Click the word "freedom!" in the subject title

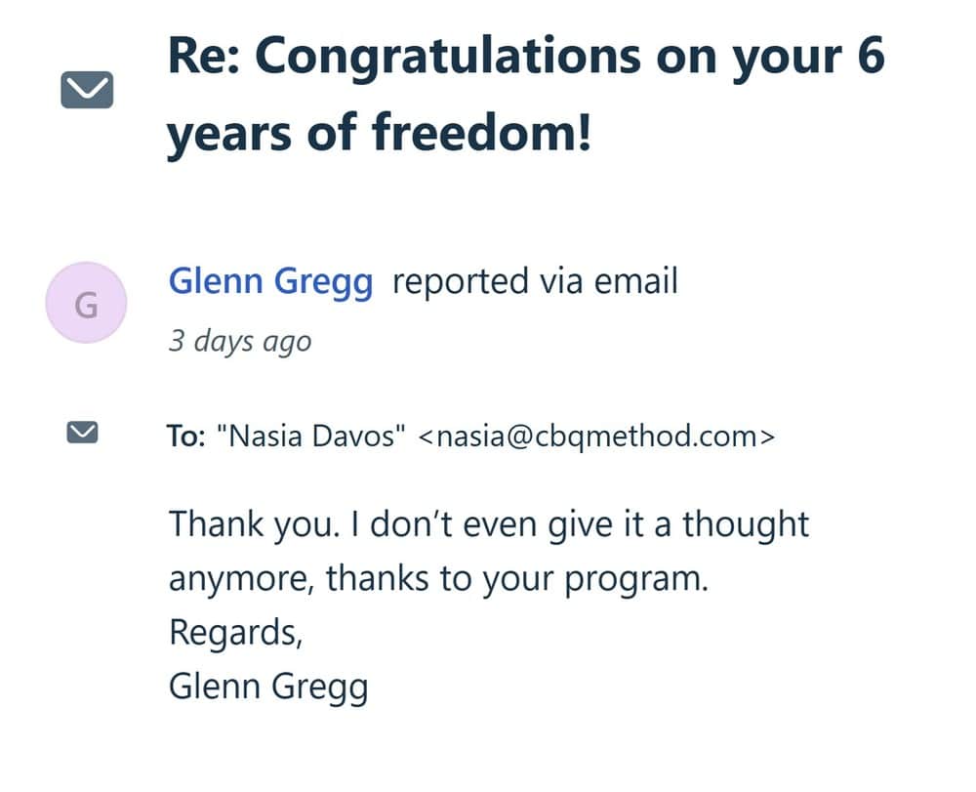point(482,133)
